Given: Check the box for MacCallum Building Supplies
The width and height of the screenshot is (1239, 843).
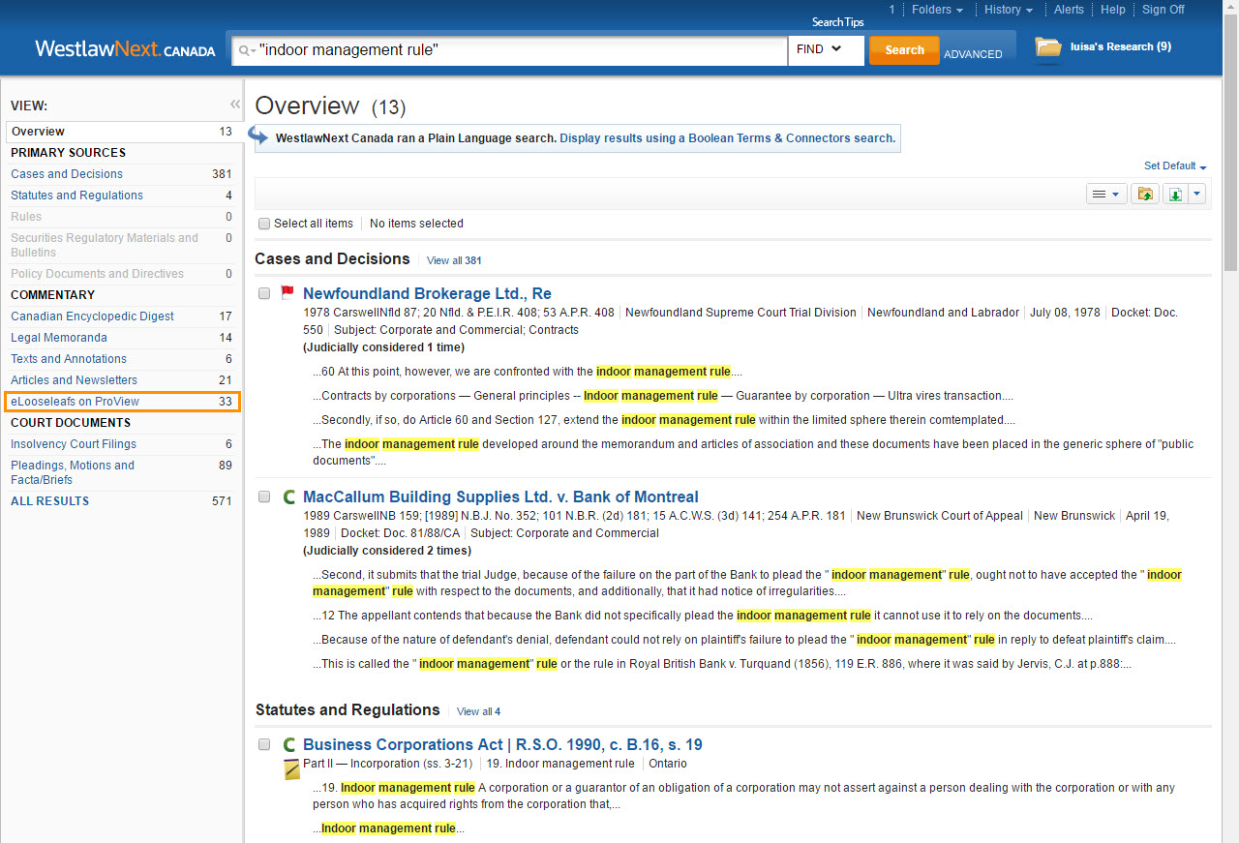Looking at the screenshot, I should (x=264, y=497).
